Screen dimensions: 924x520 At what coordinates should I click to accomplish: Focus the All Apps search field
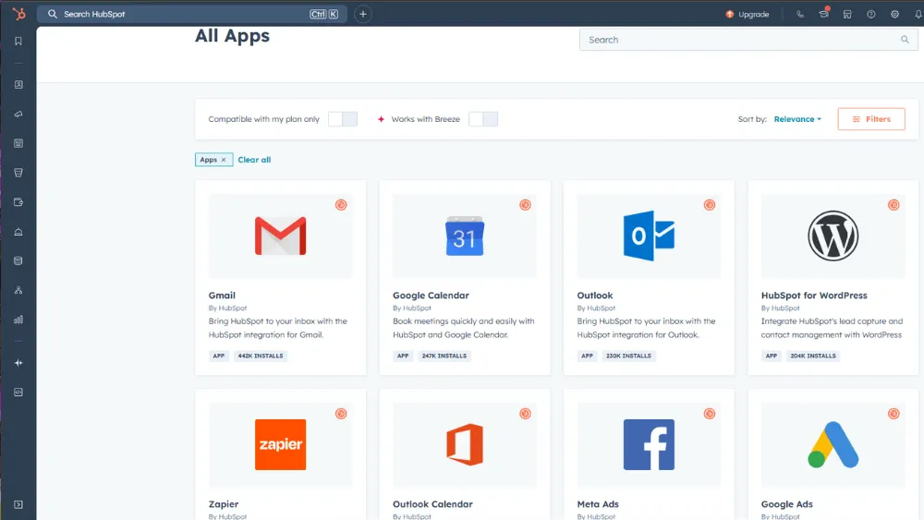[748, 40]
